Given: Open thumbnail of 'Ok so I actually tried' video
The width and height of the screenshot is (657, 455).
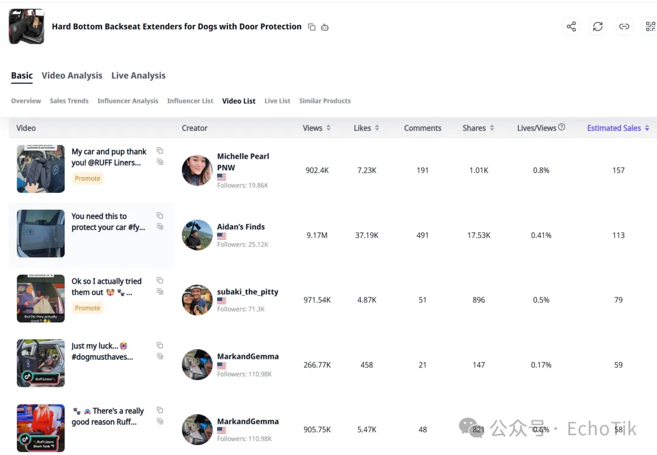Looking at the screenshot, I should (41, 298).
